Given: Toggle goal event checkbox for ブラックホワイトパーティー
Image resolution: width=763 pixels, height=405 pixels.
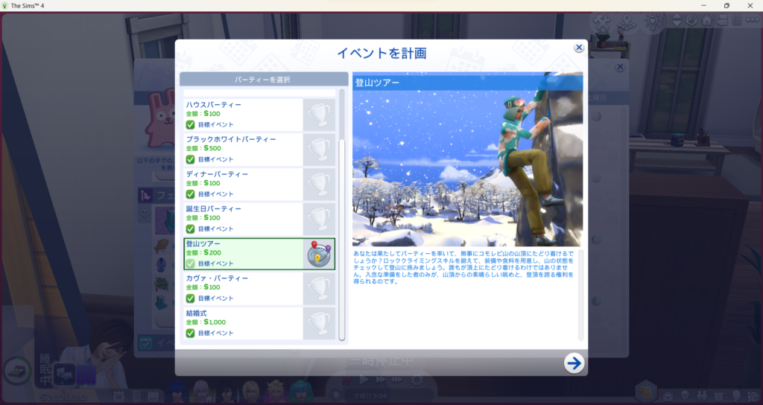Looking at the screenshot, I should tap(190, 159).
